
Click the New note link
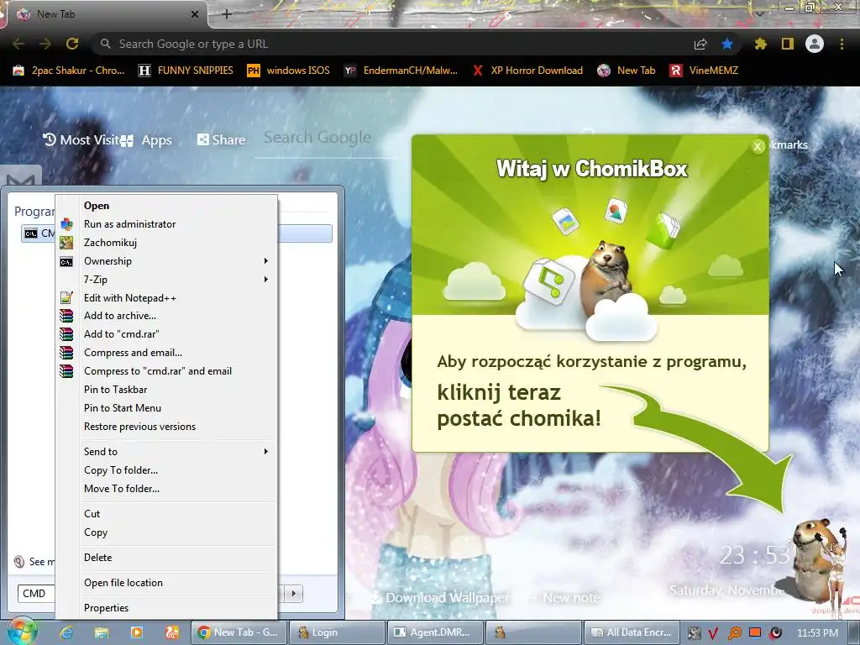tap(565, 598)
